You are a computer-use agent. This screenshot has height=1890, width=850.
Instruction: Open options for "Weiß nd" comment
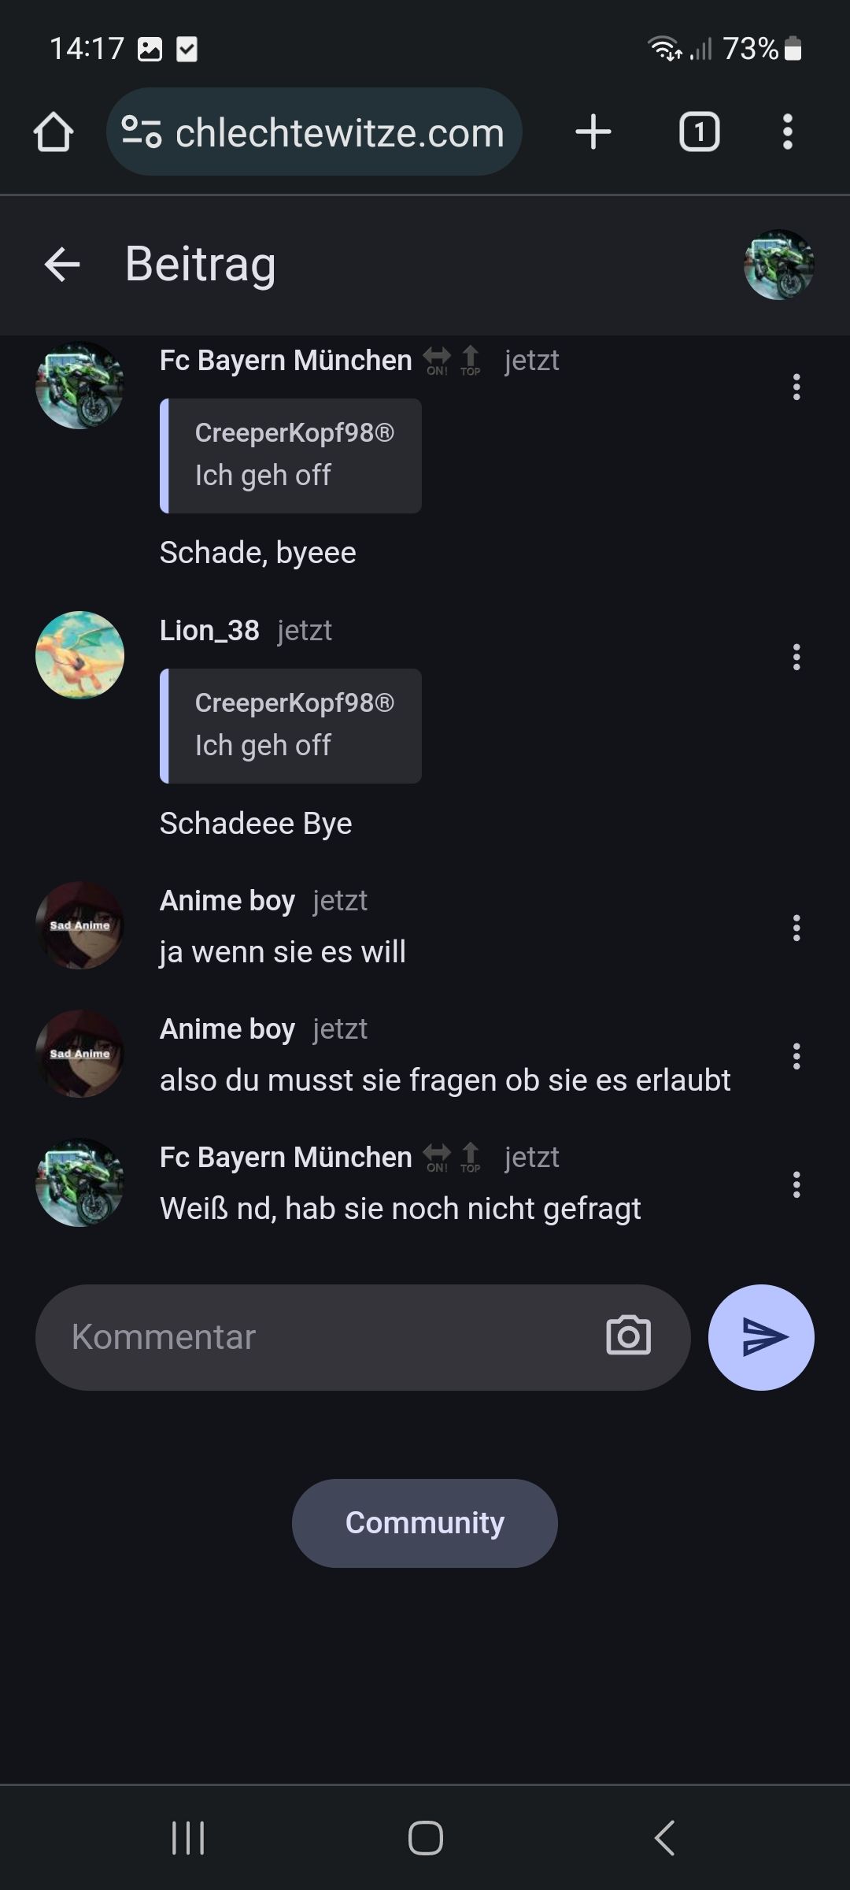tap(796, 1184)
